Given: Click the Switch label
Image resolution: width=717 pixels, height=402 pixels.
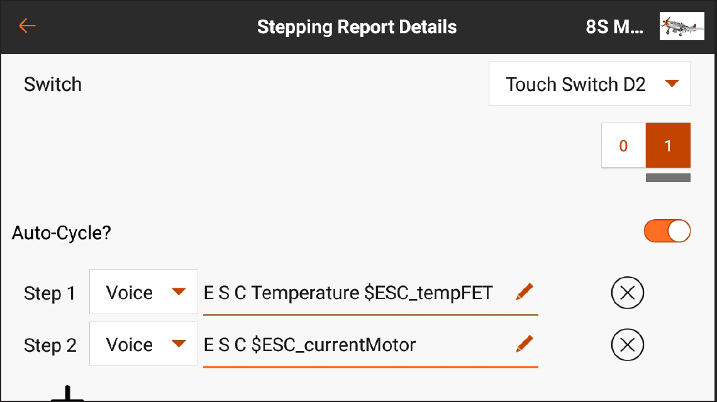Looking at the screenshot, I should pos(53,84).
